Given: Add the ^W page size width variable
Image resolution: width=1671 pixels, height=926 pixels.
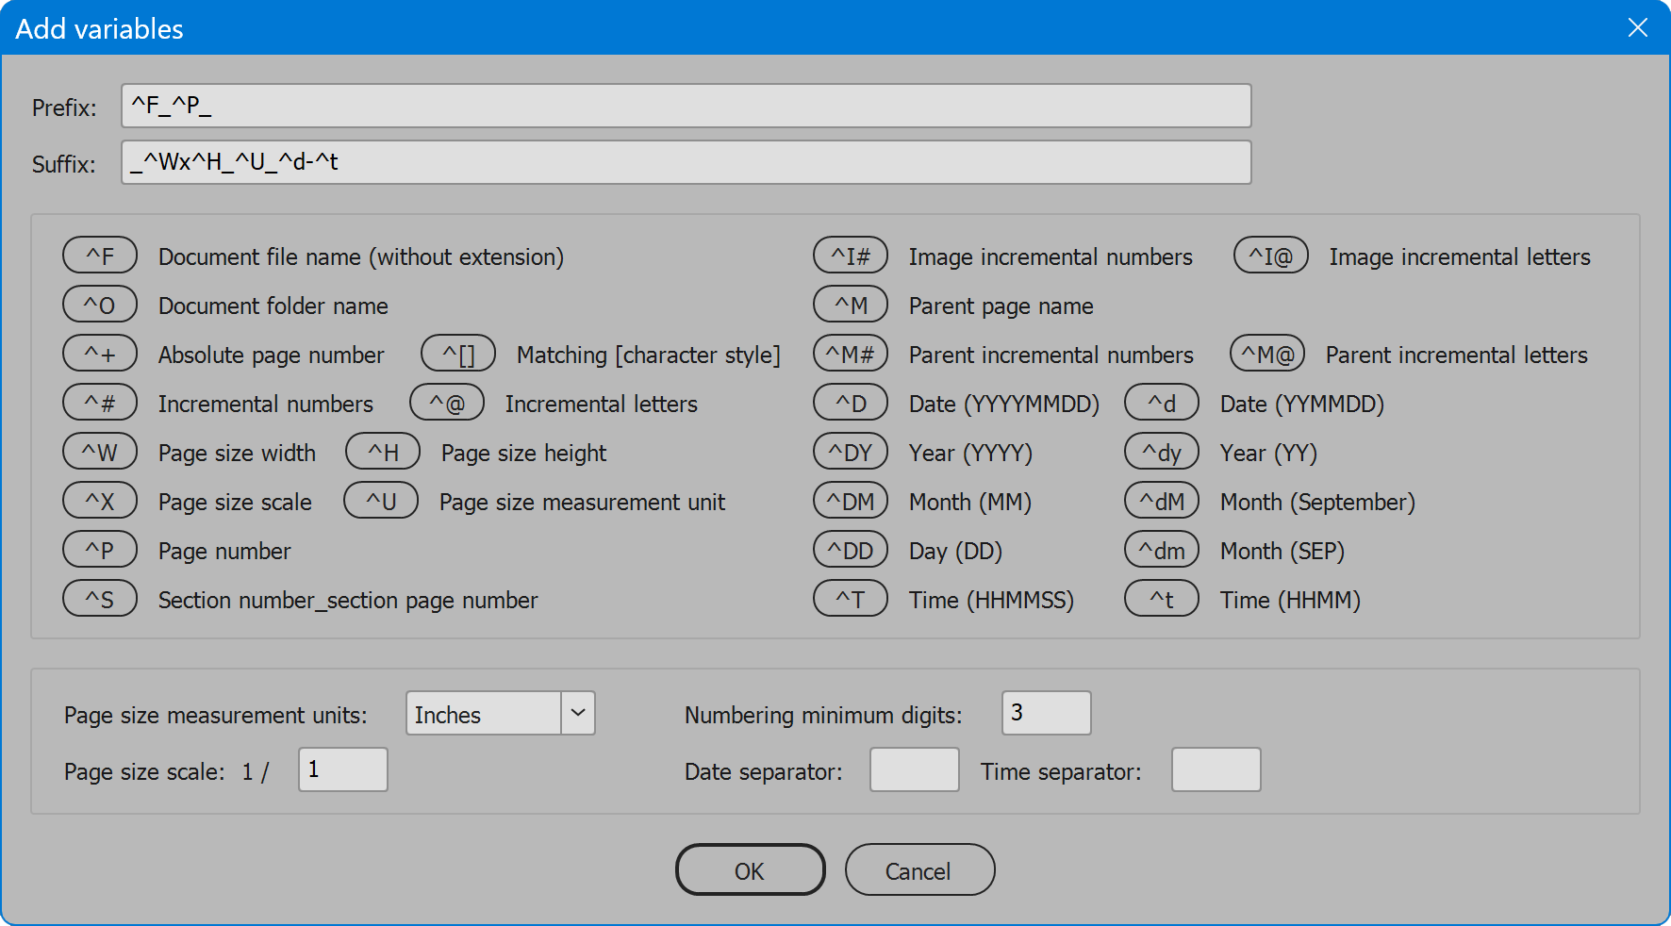Looking at the screenshot, I should click(100, 452).
